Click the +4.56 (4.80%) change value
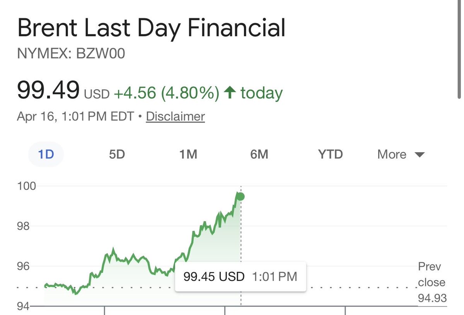464x315 pixels. point(166,93)
